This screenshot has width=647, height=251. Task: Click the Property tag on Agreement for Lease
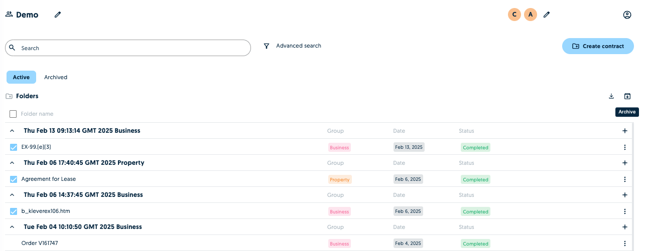(x=340, y=179)
